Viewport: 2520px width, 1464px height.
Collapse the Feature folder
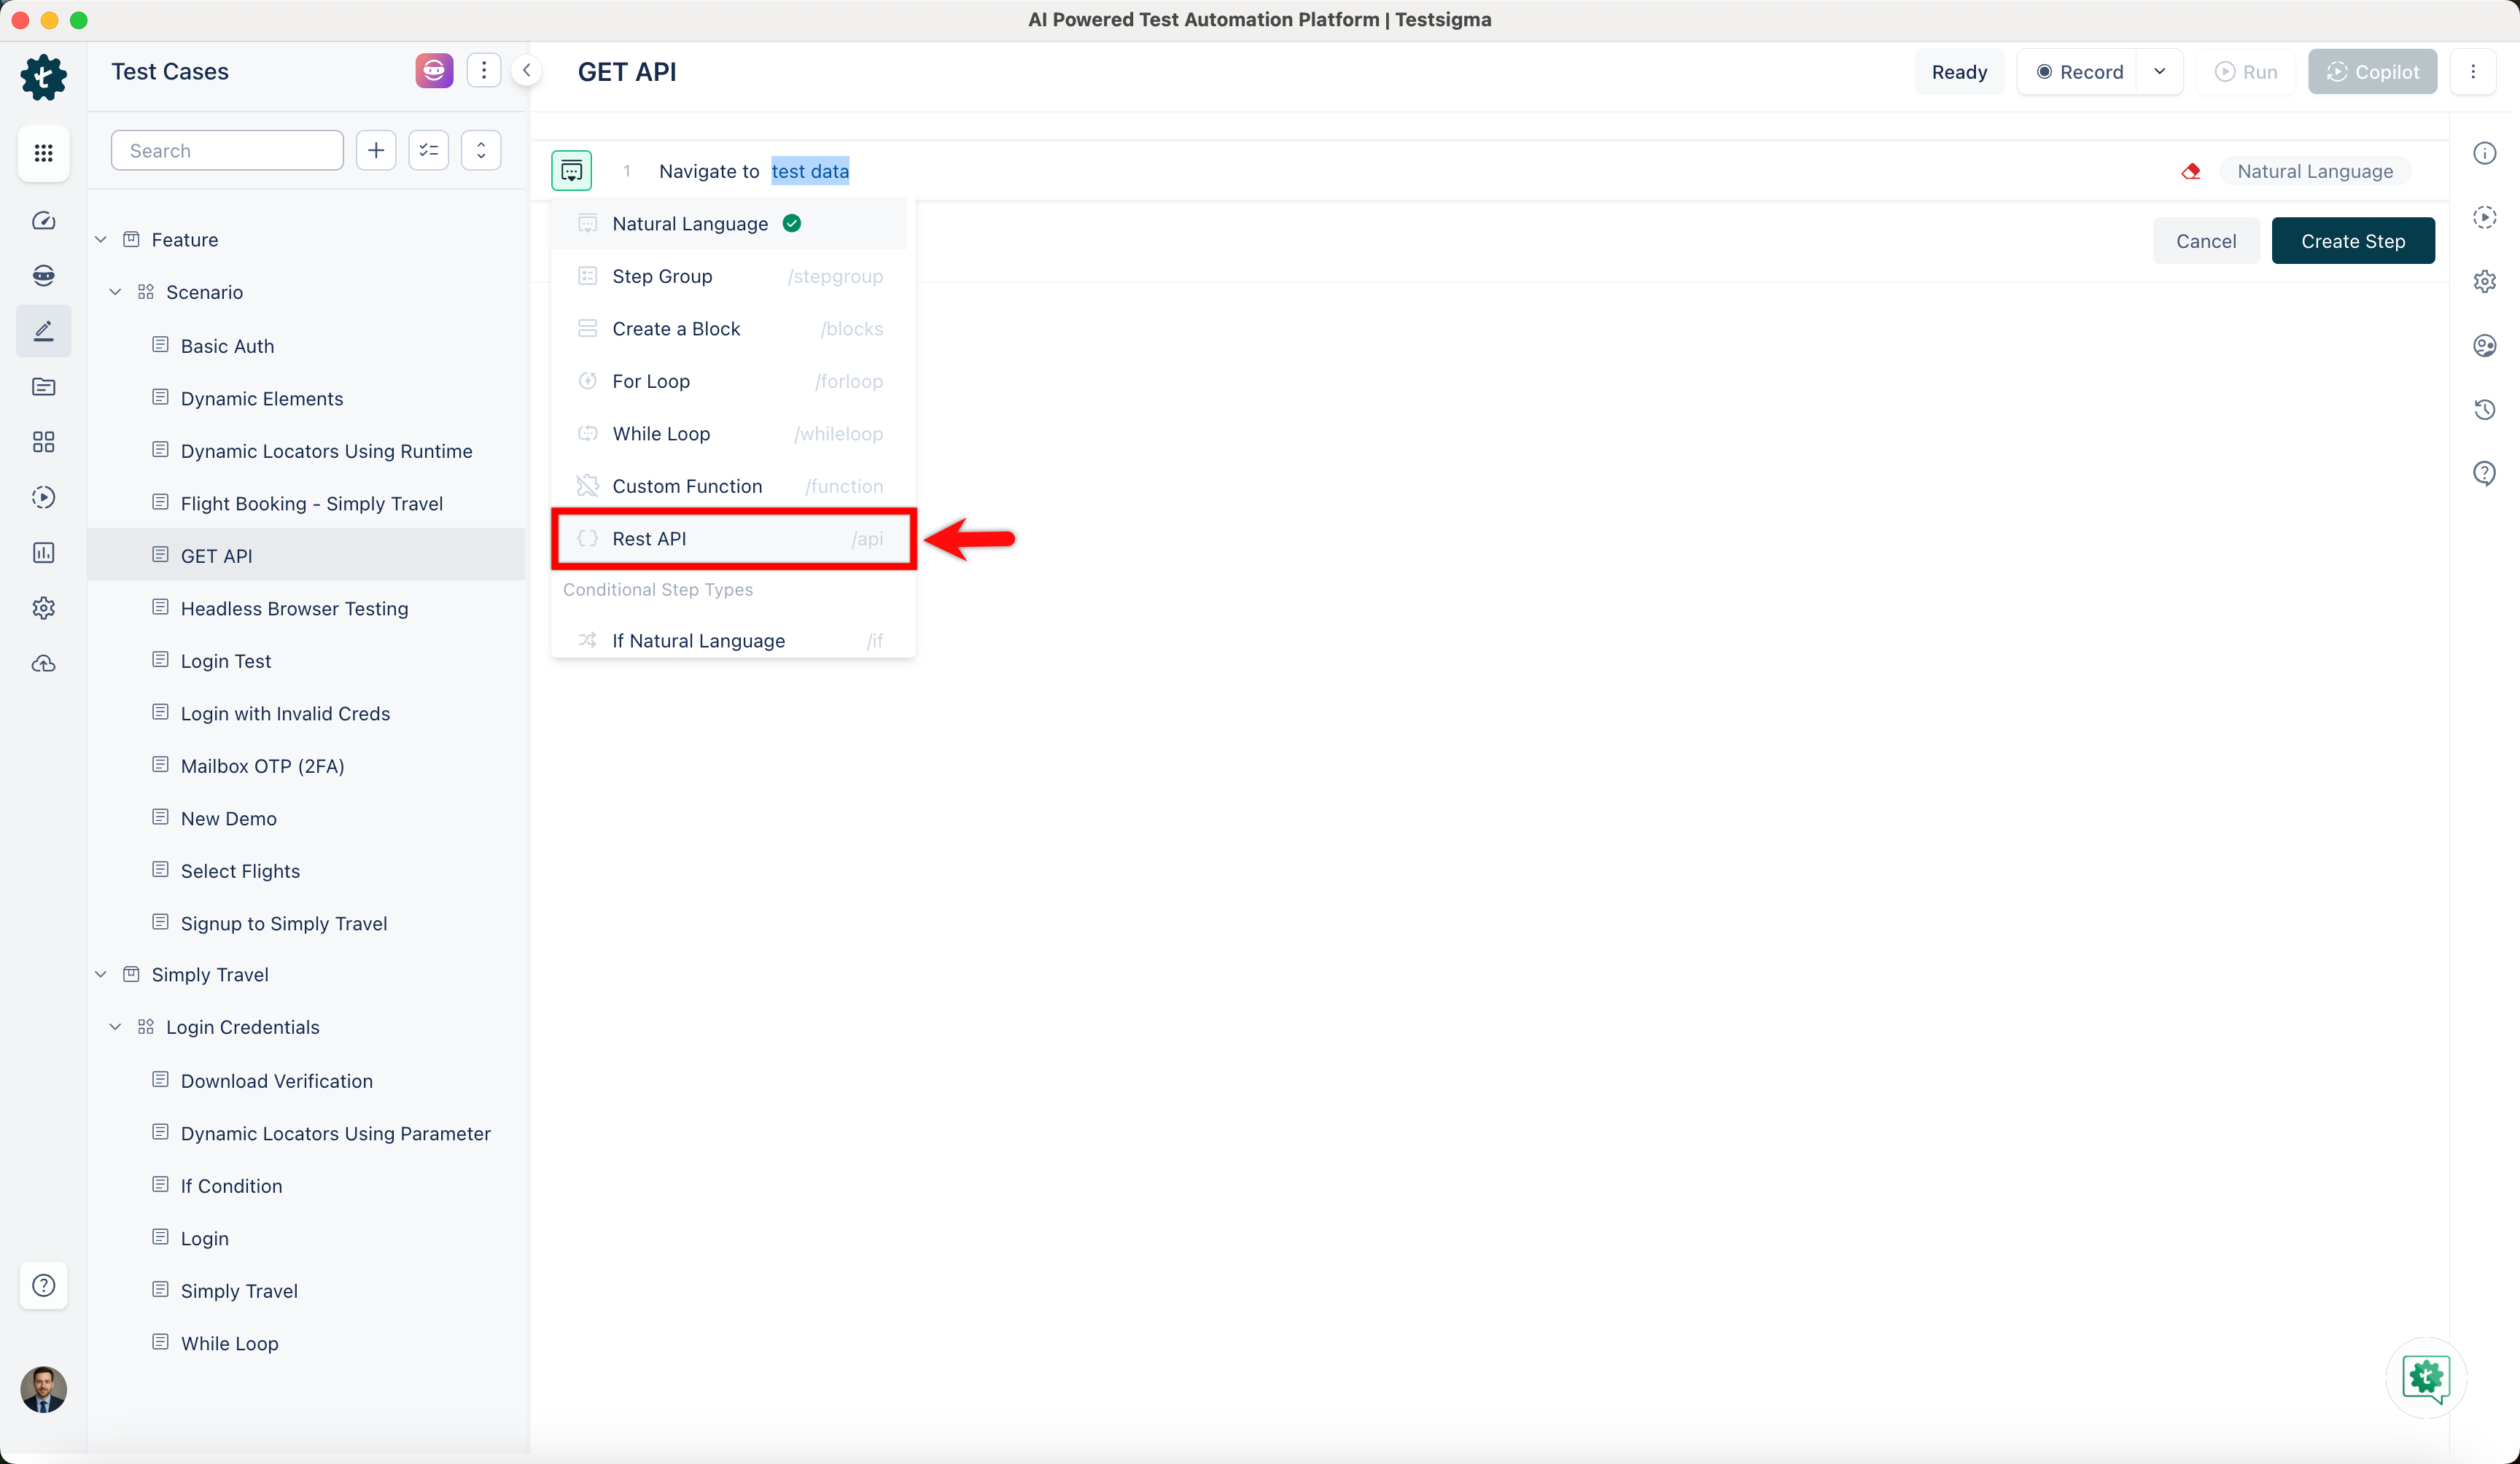pyautogui.click(x=101, y=239)
